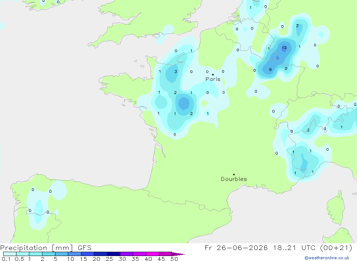Pick the legend swatch between 20 and 25
The image size is (357, 261).
pos(100,254)
